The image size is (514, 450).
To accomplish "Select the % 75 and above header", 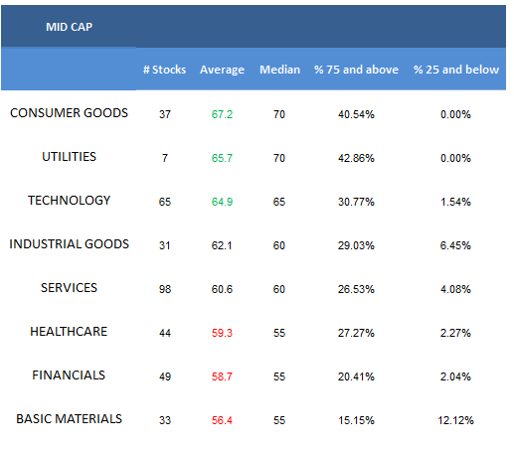I will click(356, 70).
